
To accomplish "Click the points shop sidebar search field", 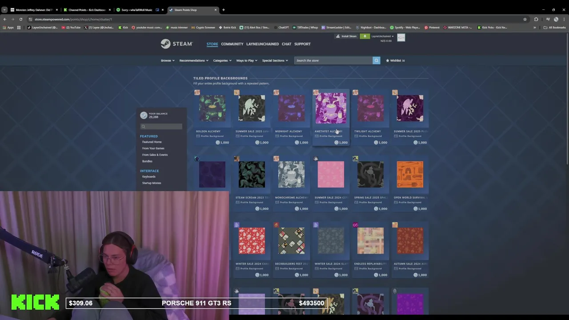I will pyautogui.click(x=161, y=127).
